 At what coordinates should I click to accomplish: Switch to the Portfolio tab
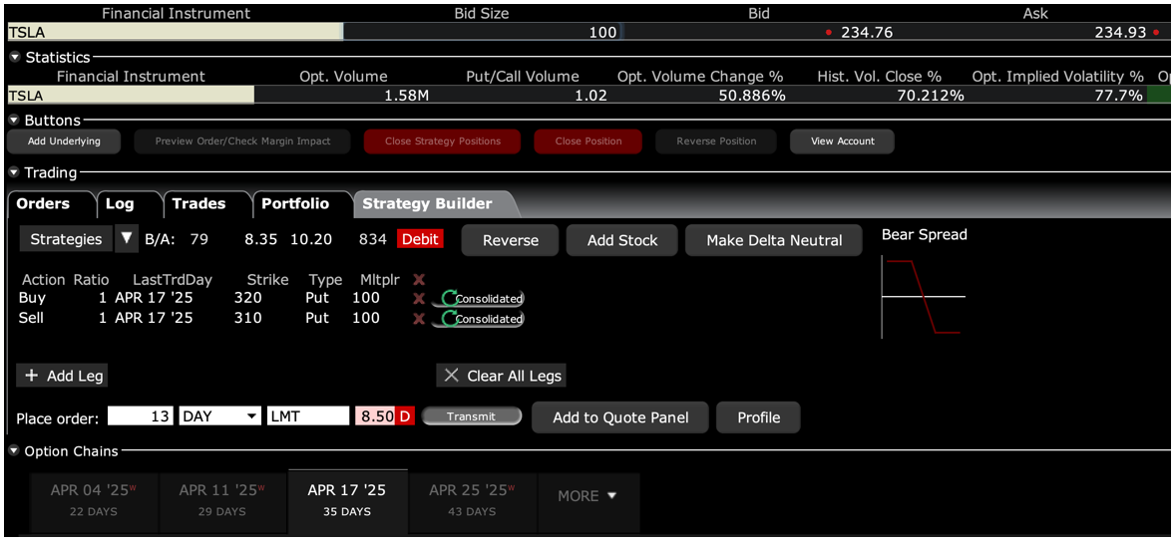[x=295, y=203]
